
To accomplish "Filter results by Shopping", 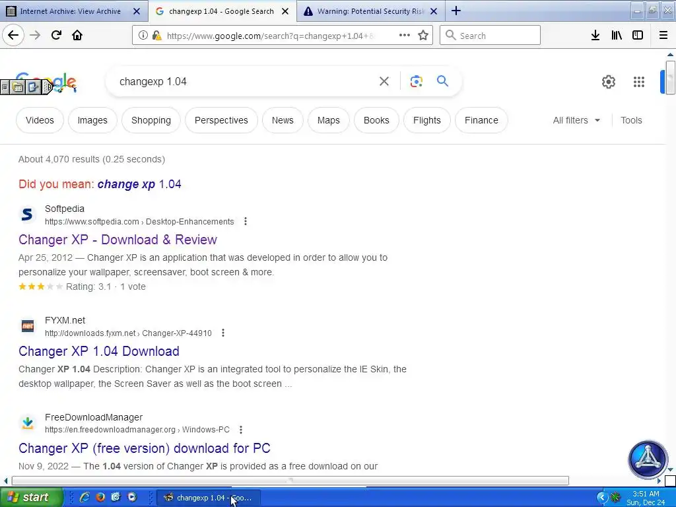I will [151, 120].
